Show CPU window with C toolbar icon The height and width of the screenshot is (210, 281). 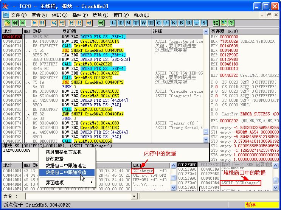coord(158,23)
